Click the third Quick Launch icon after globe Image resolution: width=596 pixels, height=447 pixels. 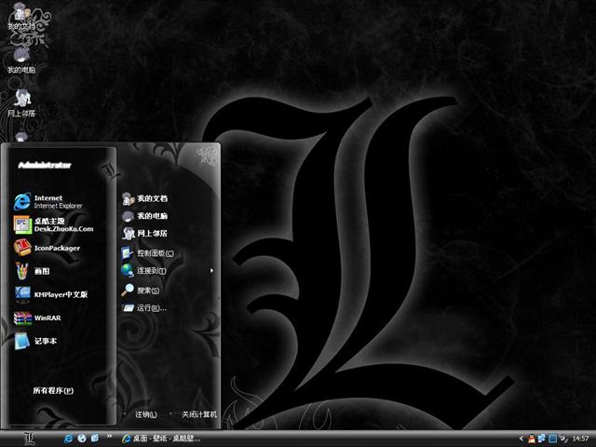click(94, 439)
